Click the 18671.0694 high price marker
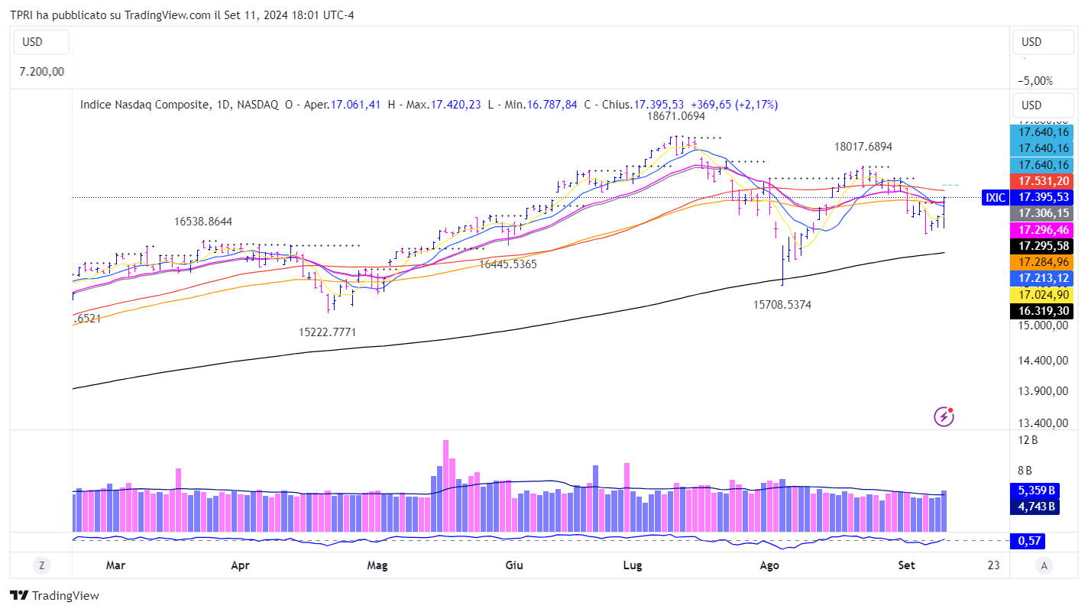The image size is (1088, 612). pyautogui.click(x=676, y=117)
